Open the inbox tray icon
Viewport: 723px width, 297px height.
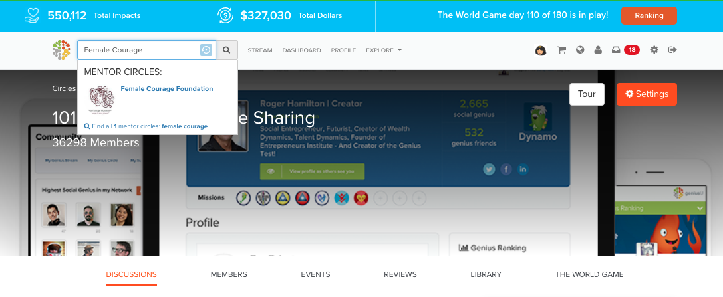616,50
